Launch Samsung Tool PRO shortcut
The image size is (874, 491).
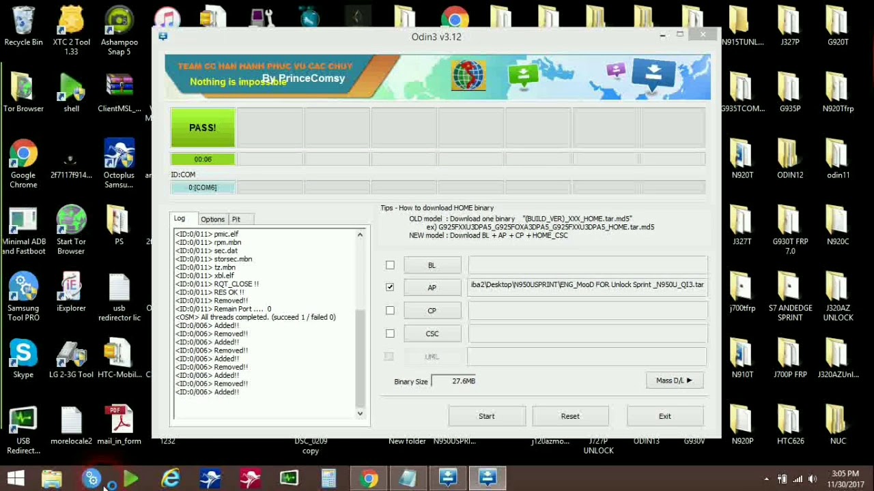click(x=23, y=297)
